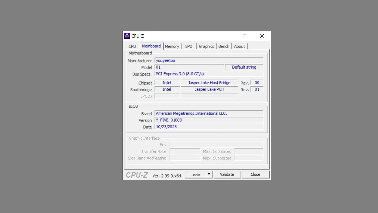Select the Bench tab
The image size is (378, 213).
pos(224,46)
